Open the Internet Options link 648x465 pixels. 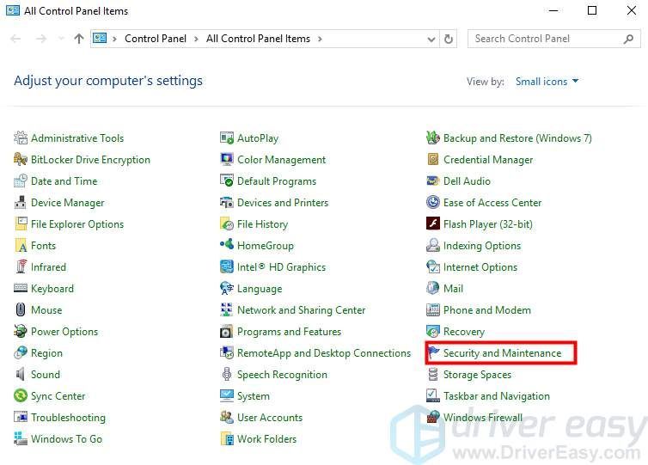click(x=480, y=266)
